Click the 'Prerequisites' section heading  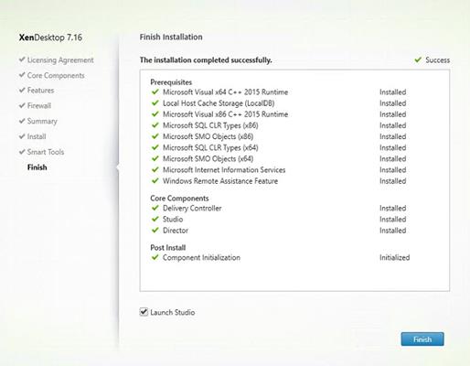tap(171, 82)
